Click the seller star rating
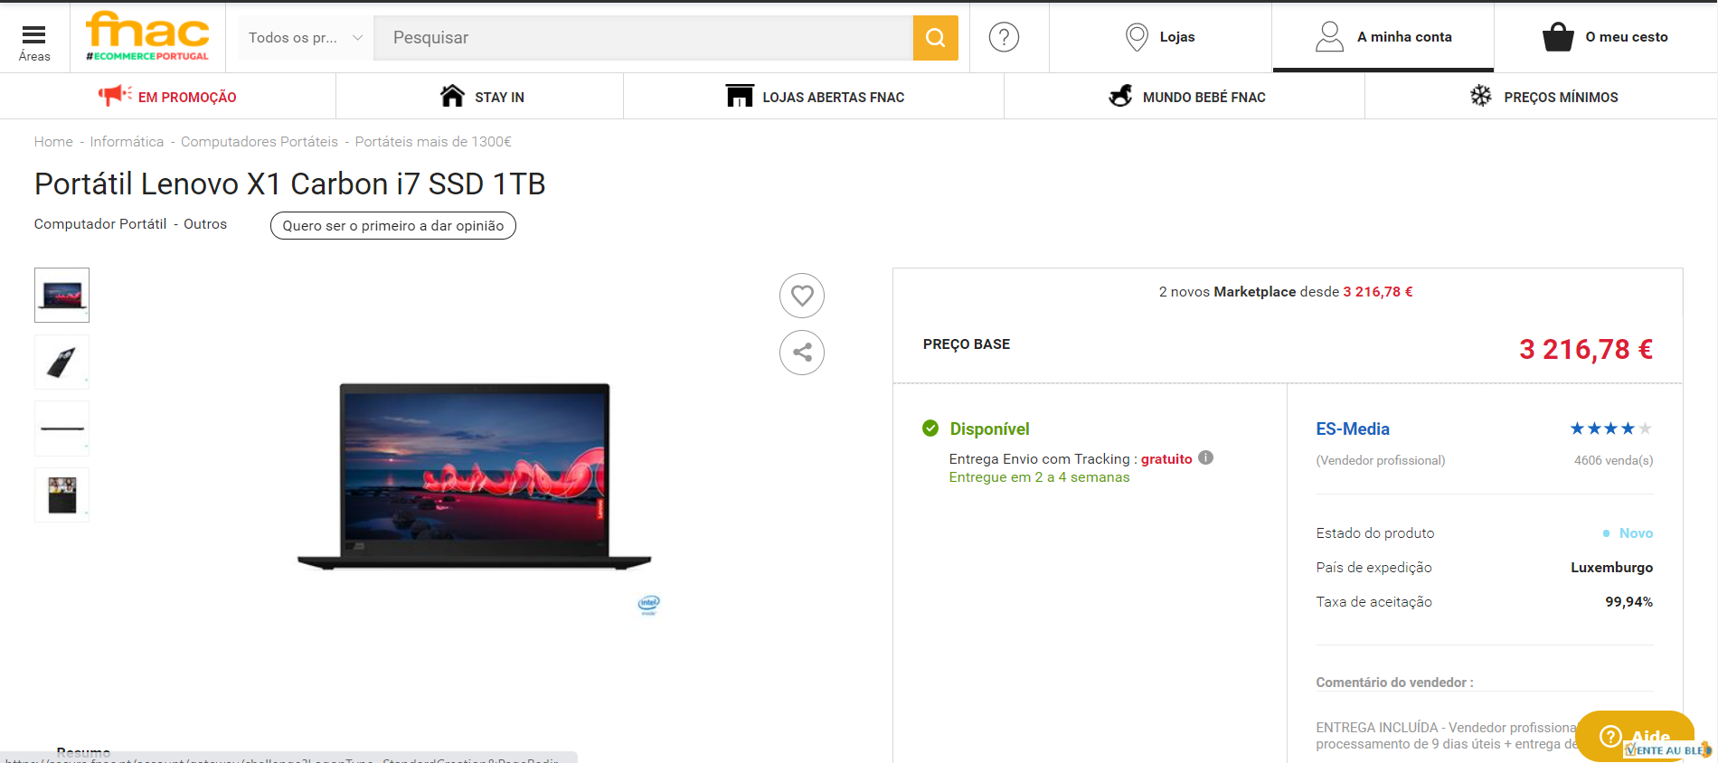 click(1611, 429)
